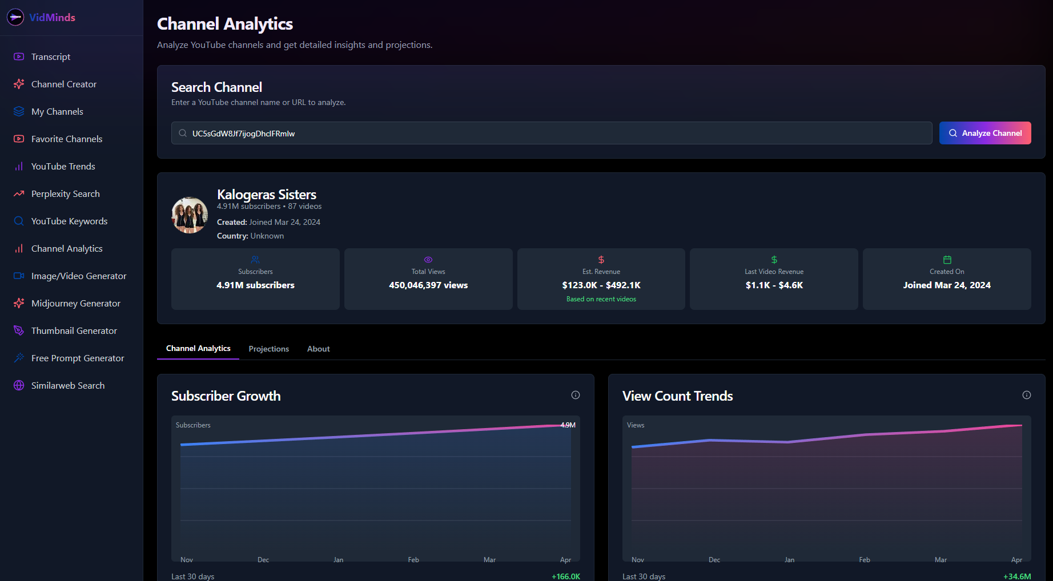
Task: Click the Est. Revenue dollar icon
Action: [x=601, y=260]
